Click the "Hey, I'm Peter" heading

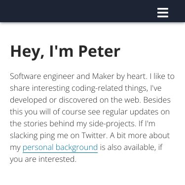[65, 52]
